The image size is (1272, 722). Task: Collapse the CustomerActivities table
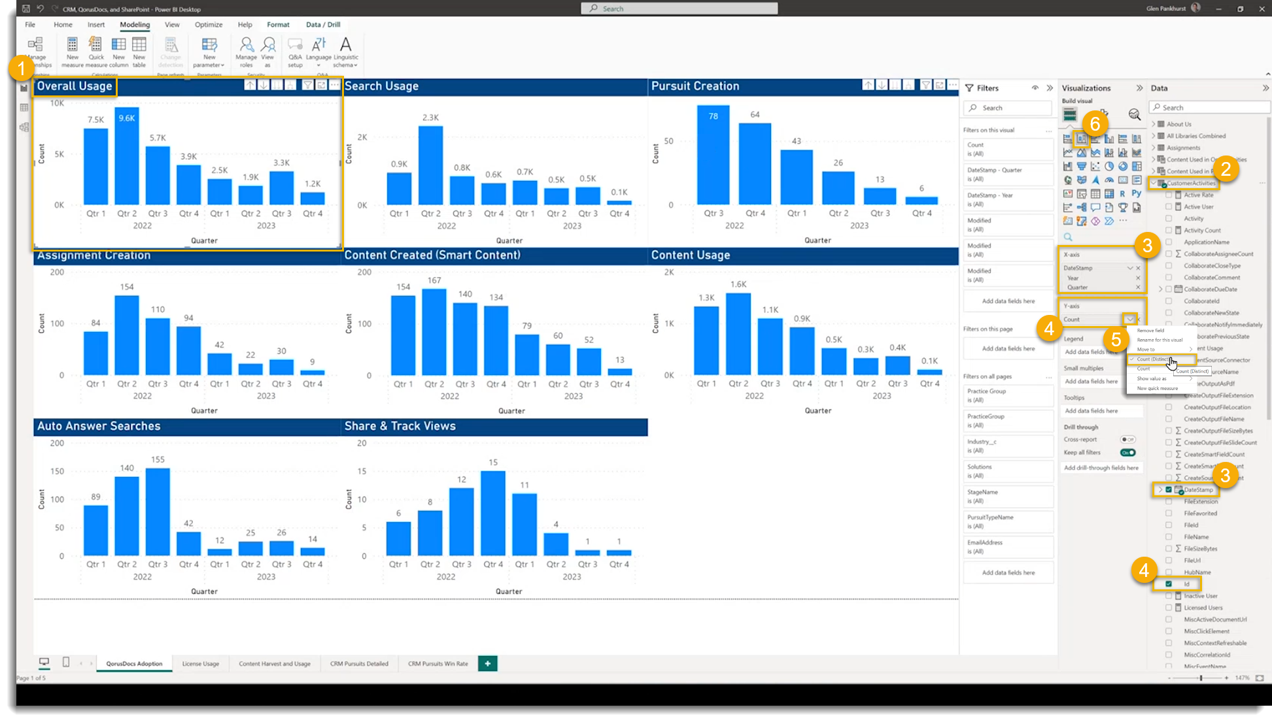click(1154, 183)
